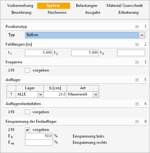
Task: Click the l3 field length input
Action: (x=131, y=53)
